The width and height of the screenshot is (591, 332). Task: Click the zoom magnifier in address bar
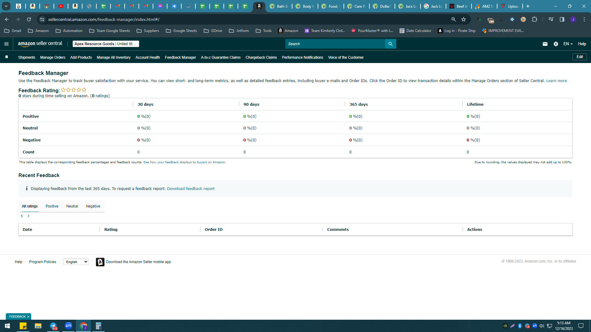click(x=453, y=19)
